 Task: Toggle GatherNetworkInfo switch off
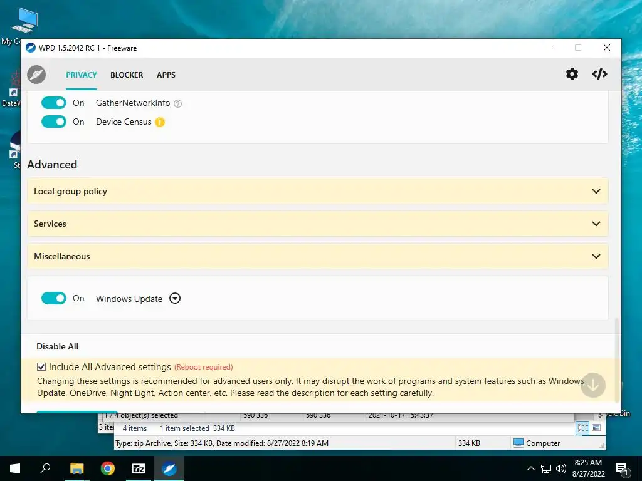(x=54, y=103)
